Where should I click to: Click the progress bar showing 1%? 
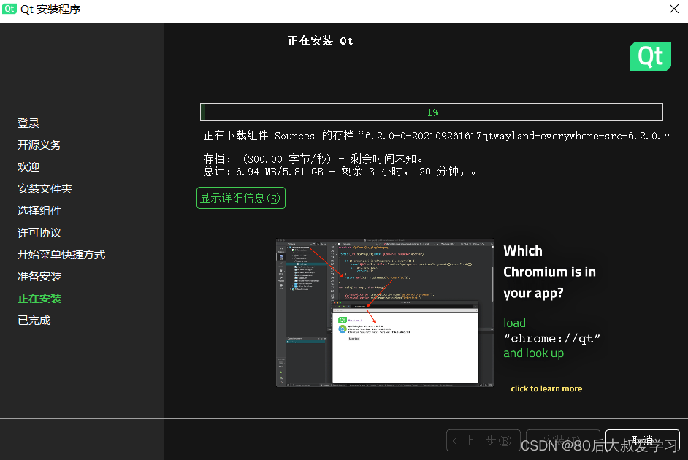point(432,112)
